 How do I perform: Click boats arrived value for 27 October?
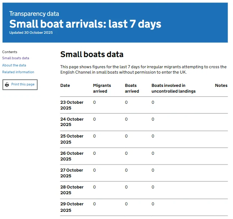(126, 170)
